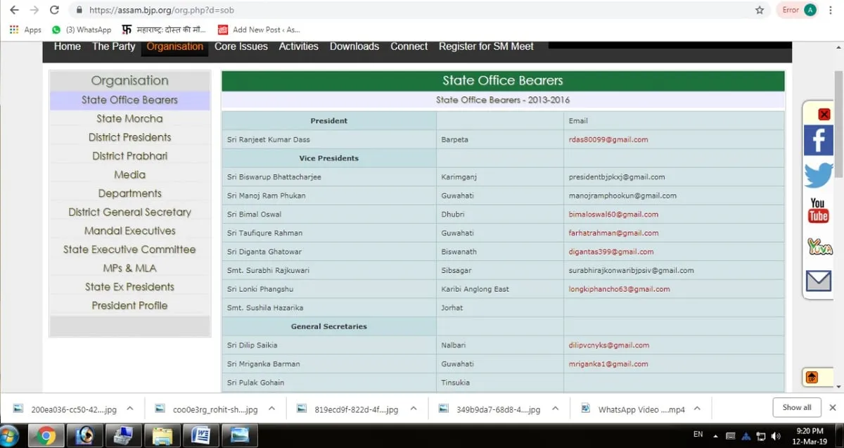Click the padlock site info icon

78,11
